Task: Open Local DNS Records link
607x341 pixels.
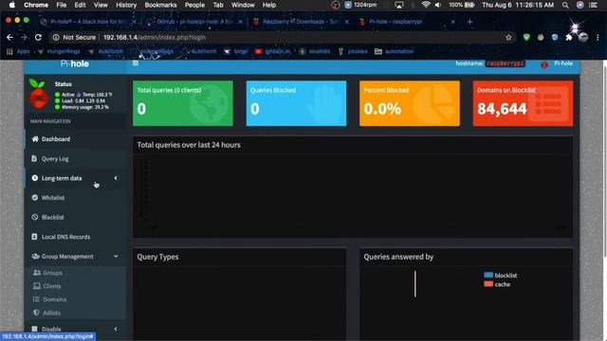Action: point(65,237)
